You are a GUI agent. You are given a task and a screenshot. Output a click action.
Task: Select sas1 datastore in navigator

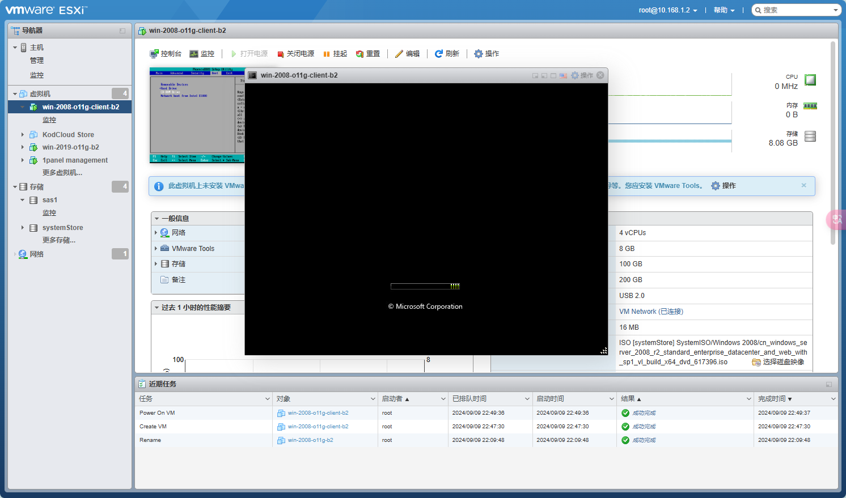tap(50, 200)
